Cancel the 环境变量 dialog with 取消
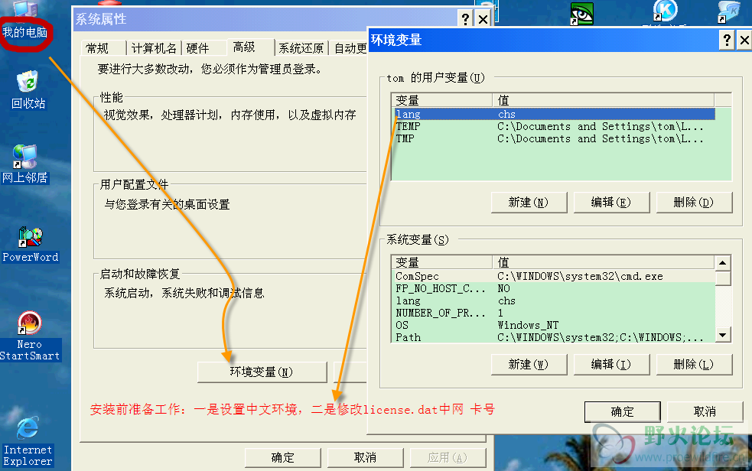Viewport: 752px width, 471px height. coord(705,411)
